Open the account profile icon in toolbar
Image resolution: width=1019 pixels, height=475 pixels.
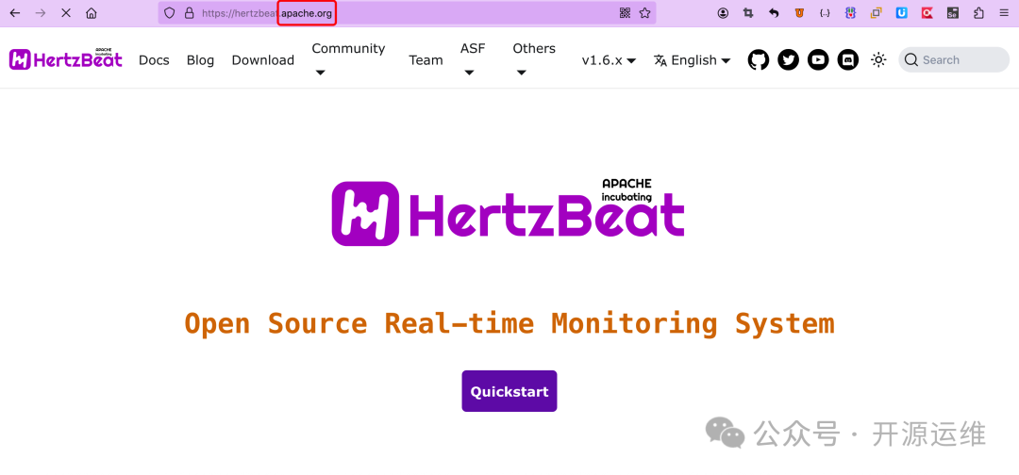[724, 13]
